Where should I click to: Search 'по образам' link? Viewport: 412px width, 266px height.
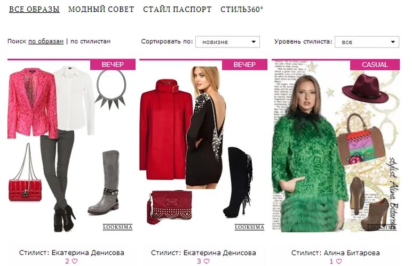46,42
